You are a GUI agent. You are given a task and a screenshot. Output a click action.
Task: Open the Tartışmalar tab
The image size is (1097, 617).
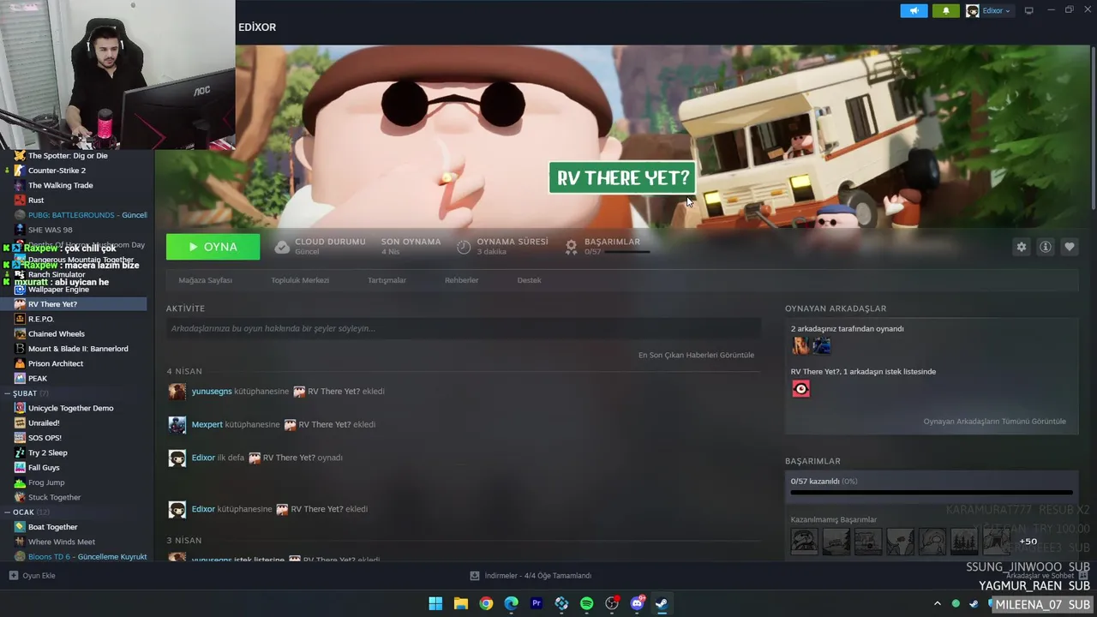click(387, 280)
